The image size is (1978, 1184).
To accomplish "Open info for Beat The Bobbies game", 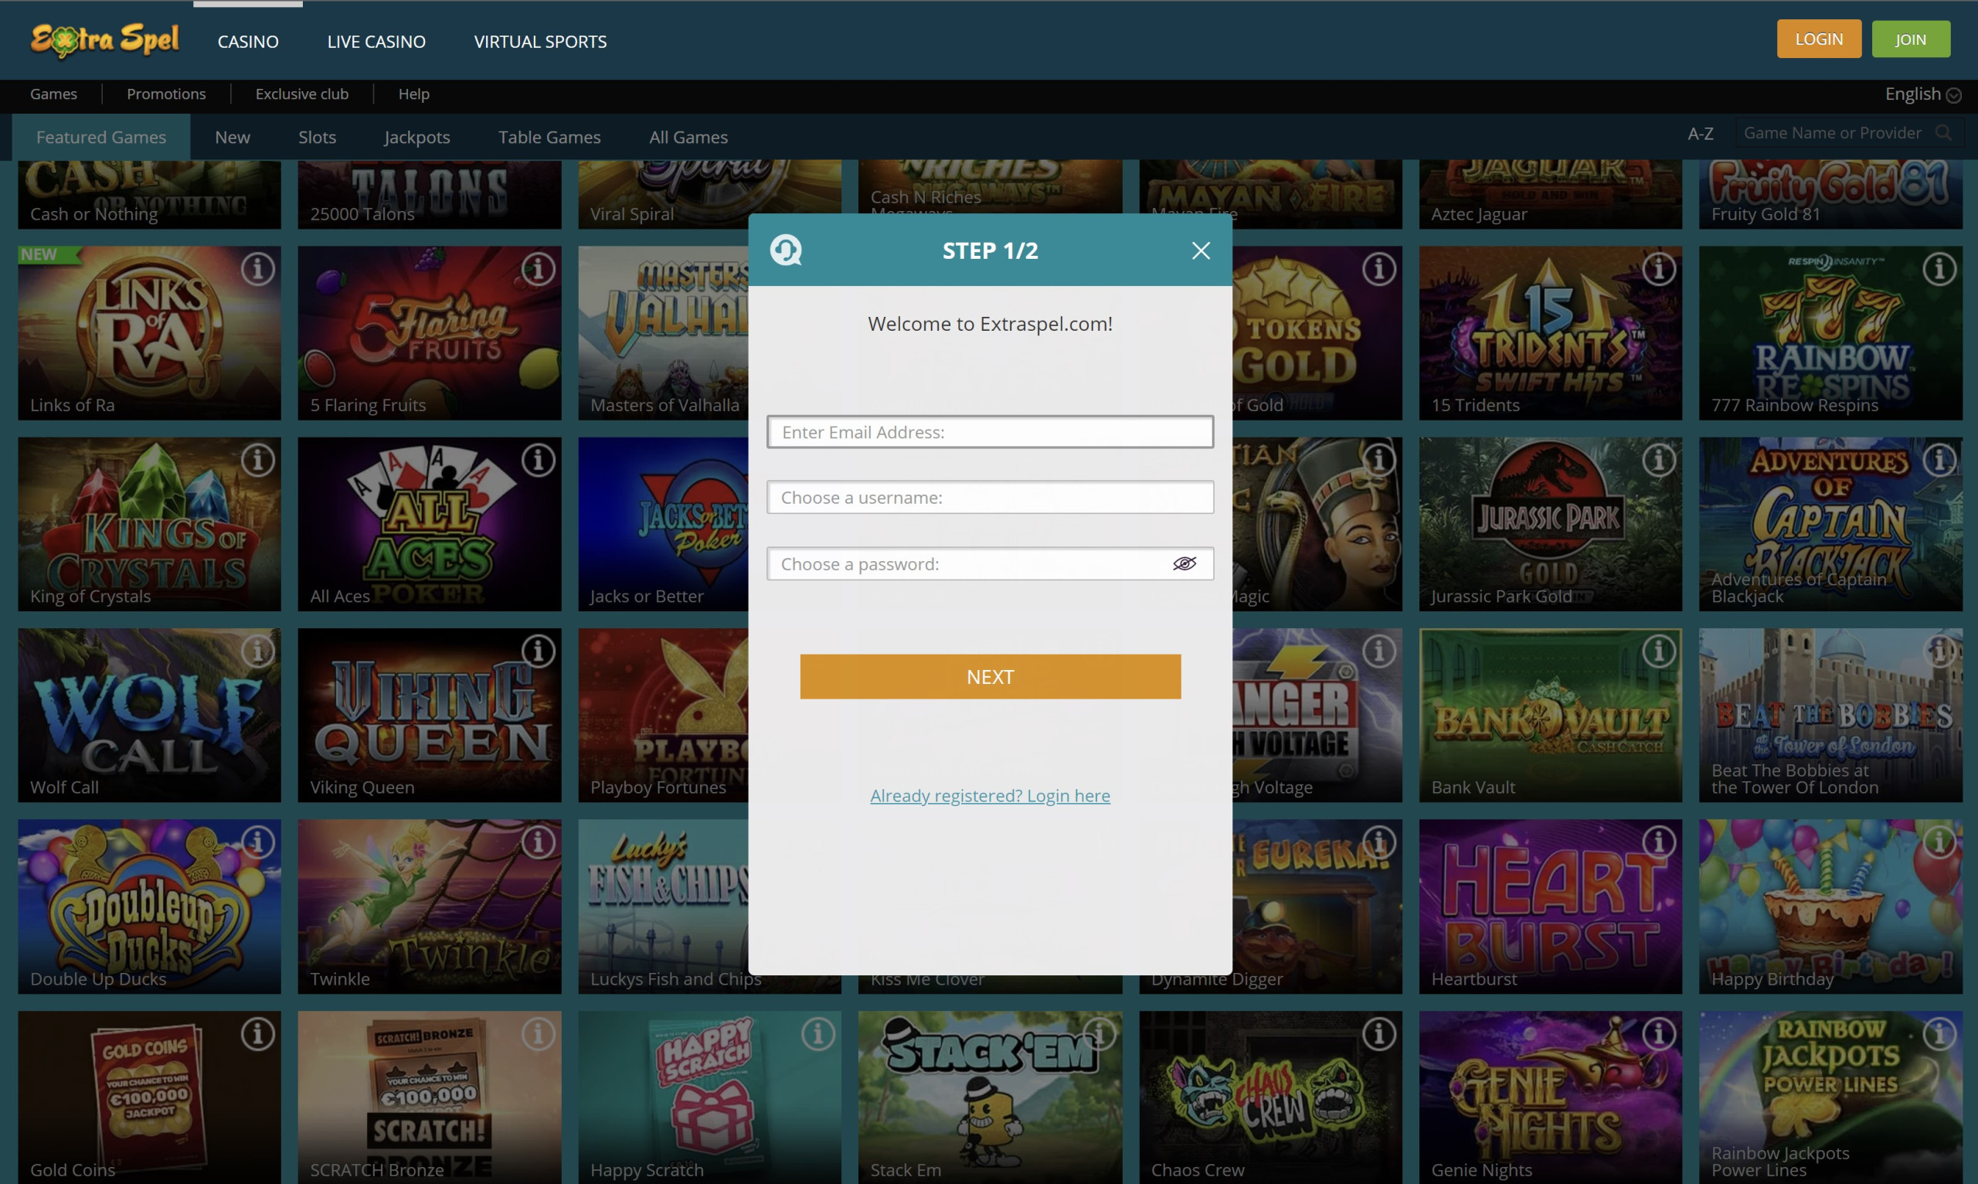I will (x=1939, y=652).
